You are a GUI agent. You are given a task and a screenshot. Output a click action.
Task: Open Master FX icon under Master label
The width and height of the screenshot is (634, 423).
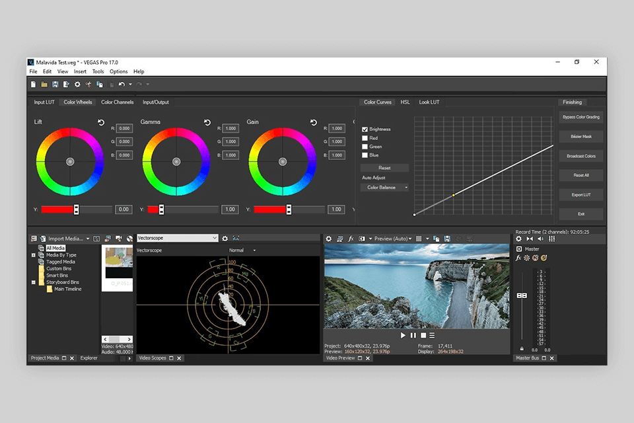pos(518,258)
